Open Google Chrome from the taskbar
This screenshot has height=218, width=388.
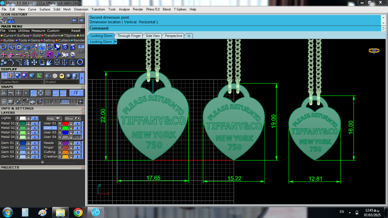pyautogui.click(x=78, y=212)
